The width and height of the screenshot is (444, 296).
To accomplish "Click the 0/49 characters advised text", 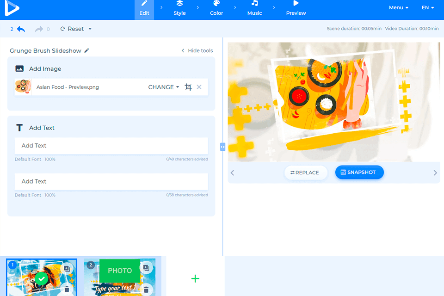I will click(187, 159).
